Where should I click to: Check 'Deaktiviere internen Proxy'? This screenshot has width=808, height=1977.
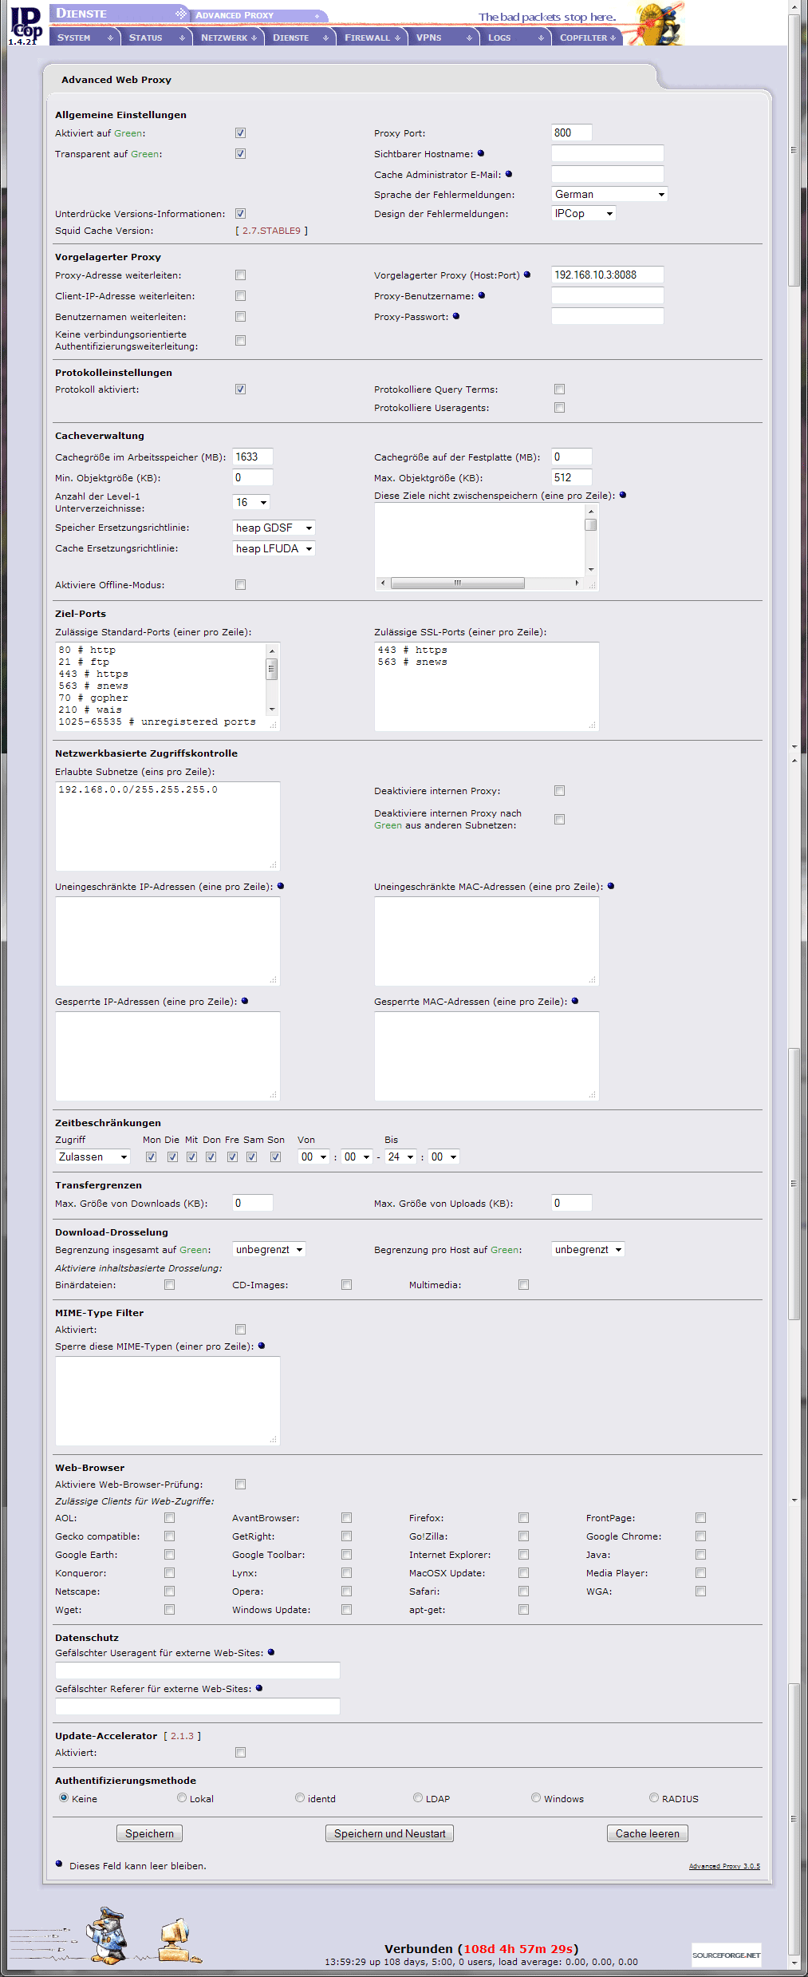(x=559, y=791)
